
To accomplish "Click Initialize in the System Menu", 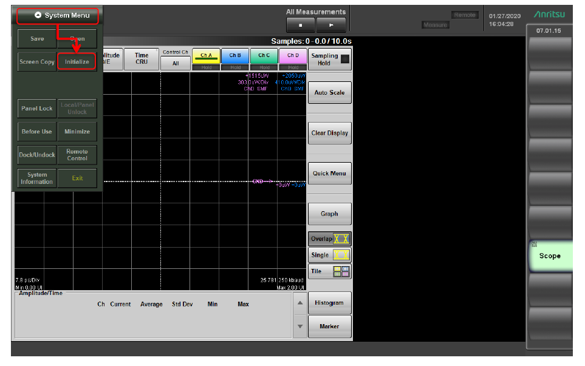I will coord(77,62).
